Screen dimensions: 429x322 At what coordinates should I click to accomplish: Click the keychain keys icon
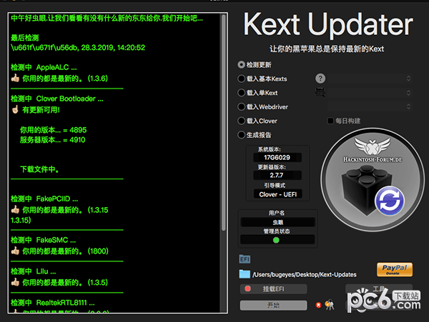click(x=330, y=305)
